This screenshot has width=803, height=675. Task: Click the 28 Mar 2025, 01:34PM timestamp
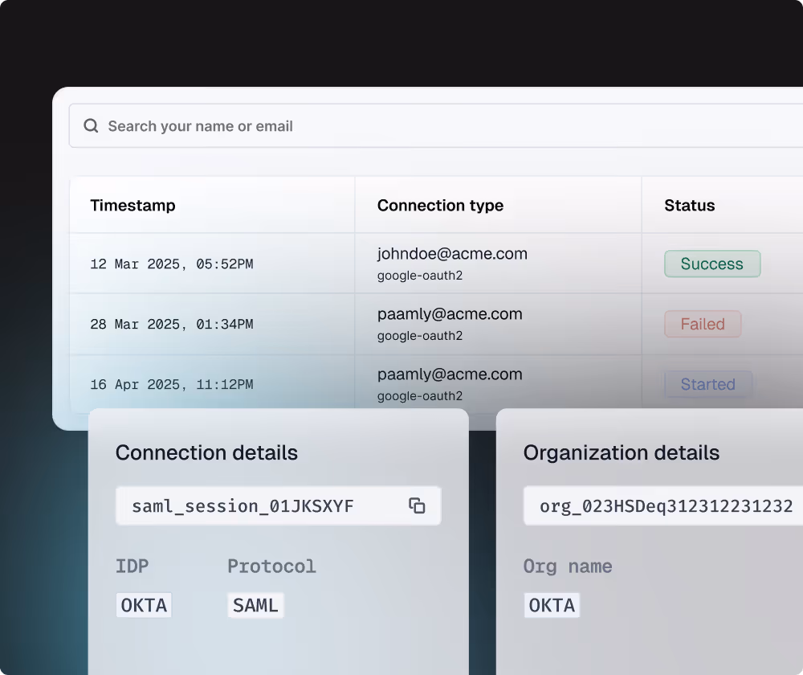pos(172,324)
